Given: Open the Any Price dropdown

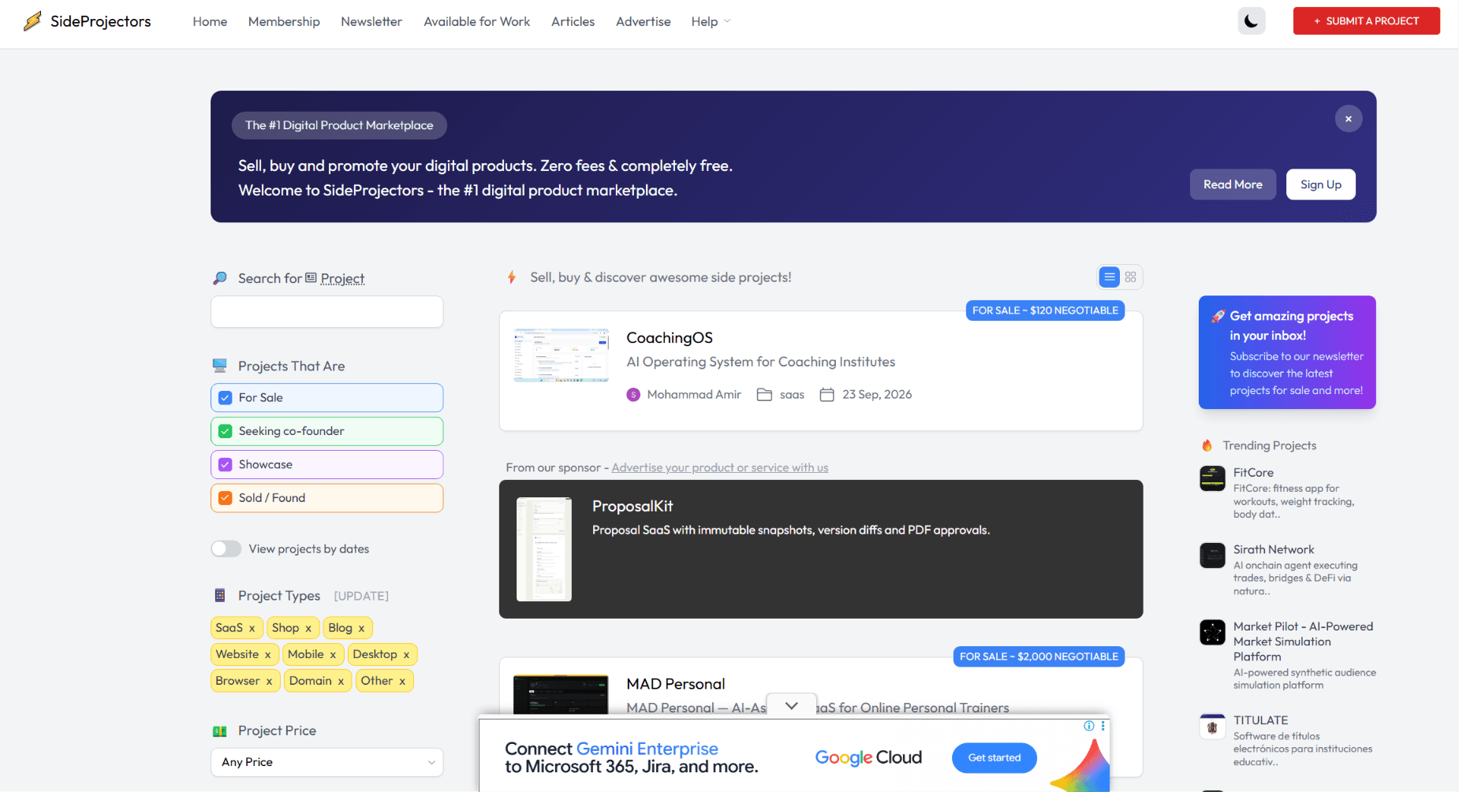Looking at the screenshot, I should pos(327,762).
